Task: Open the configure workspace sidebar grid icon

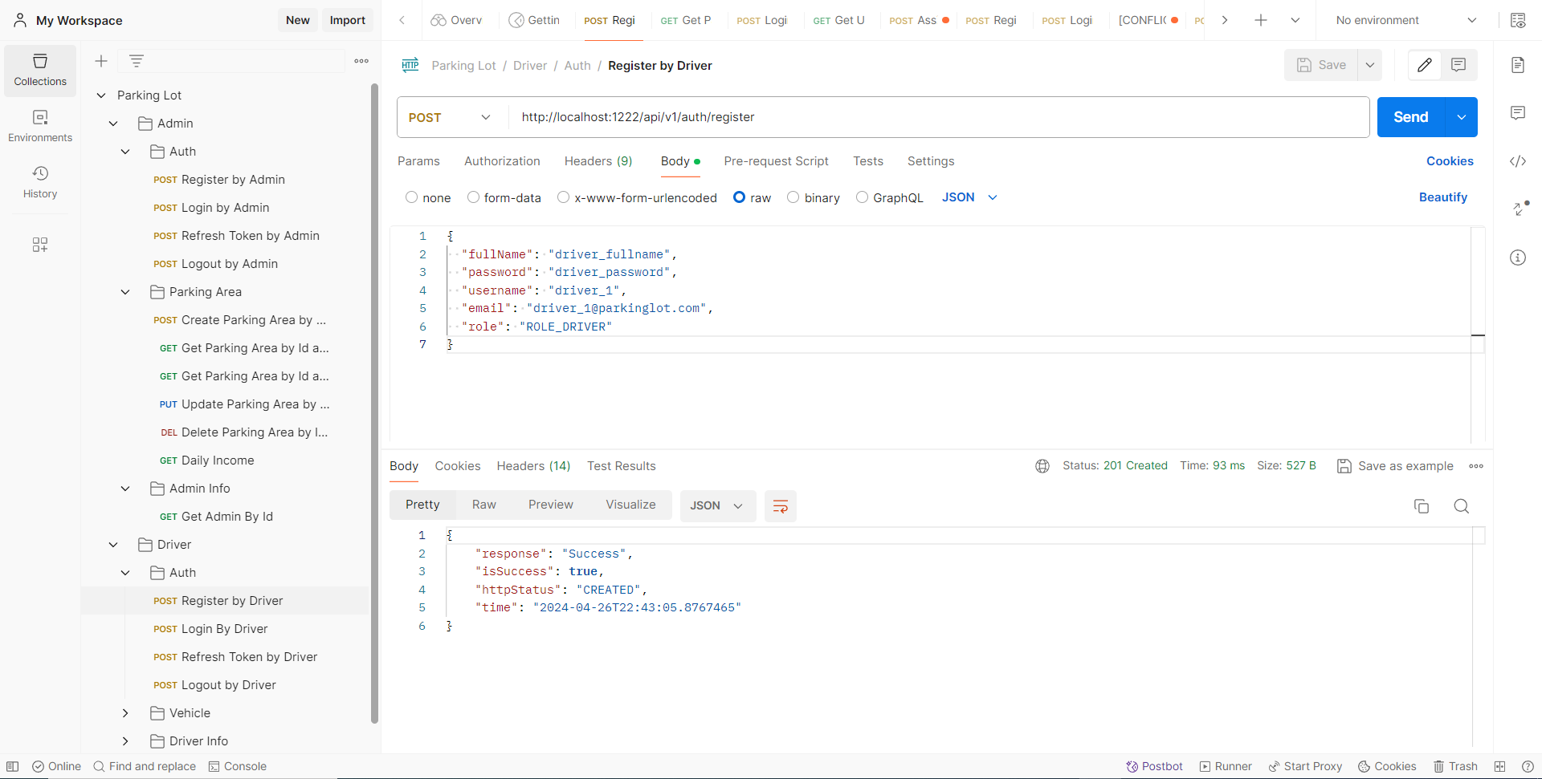Action: click(40, 245)
